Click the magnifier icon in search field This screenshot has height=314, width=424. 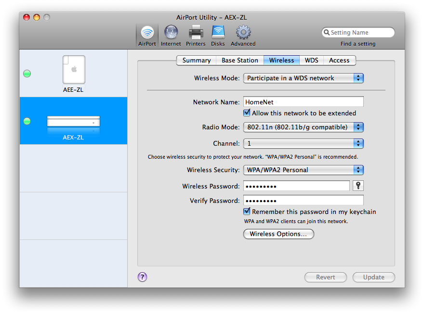327,32
